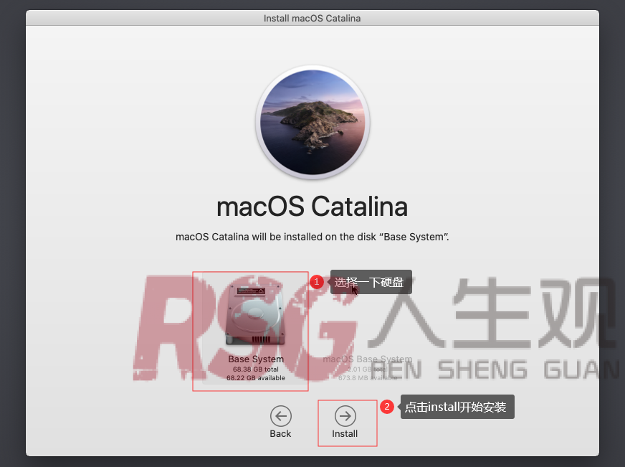Click the Back arrow icon

coord(281,416)
